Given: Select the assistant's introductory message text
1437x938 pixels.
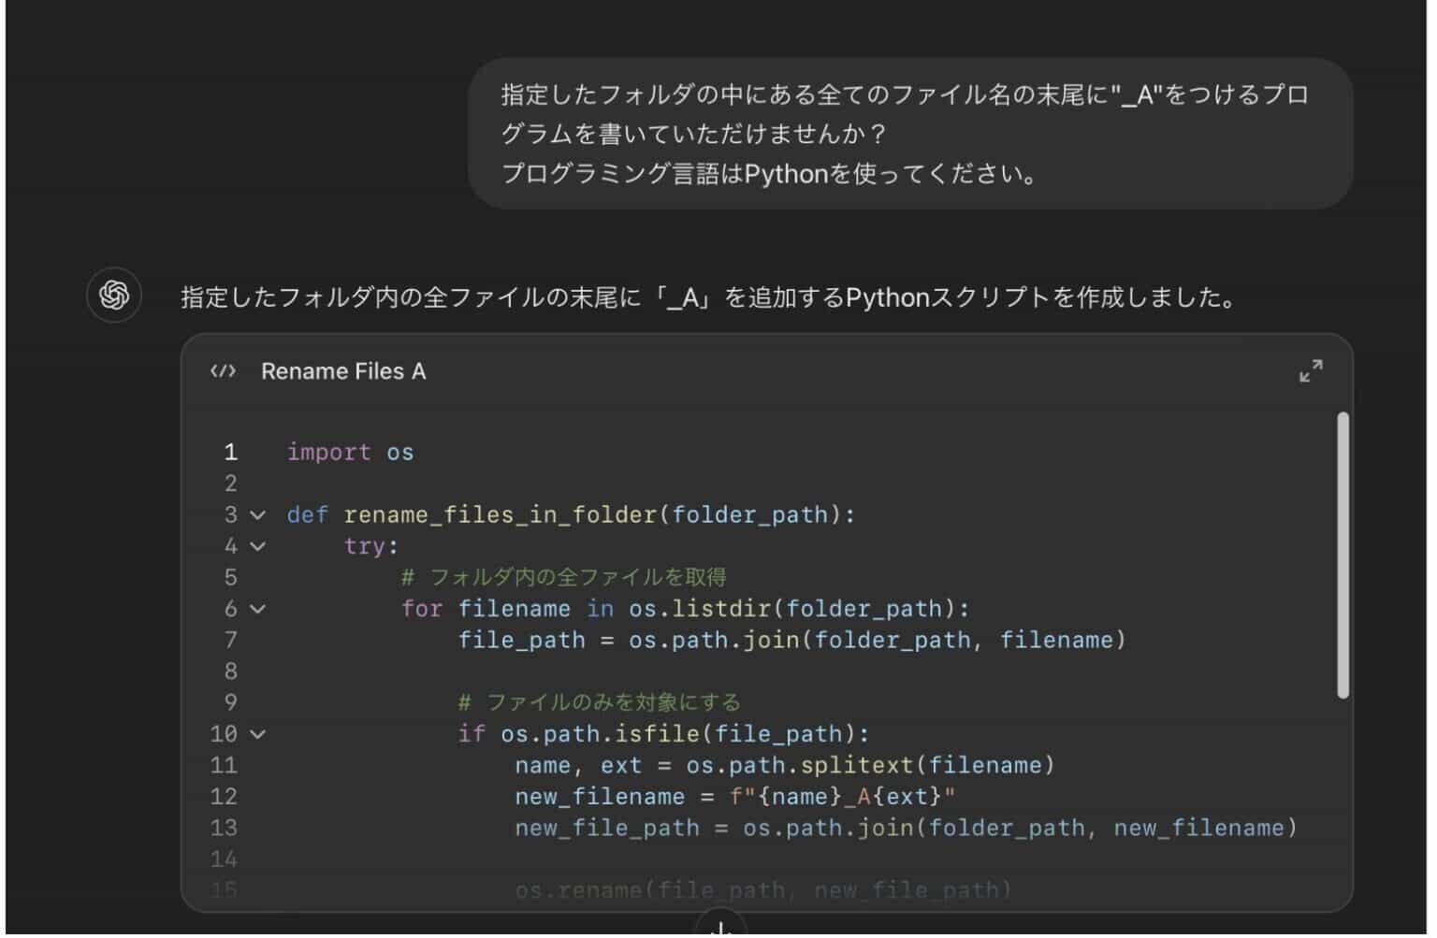Looking at the screenshot, I should (x=707, y=297).
